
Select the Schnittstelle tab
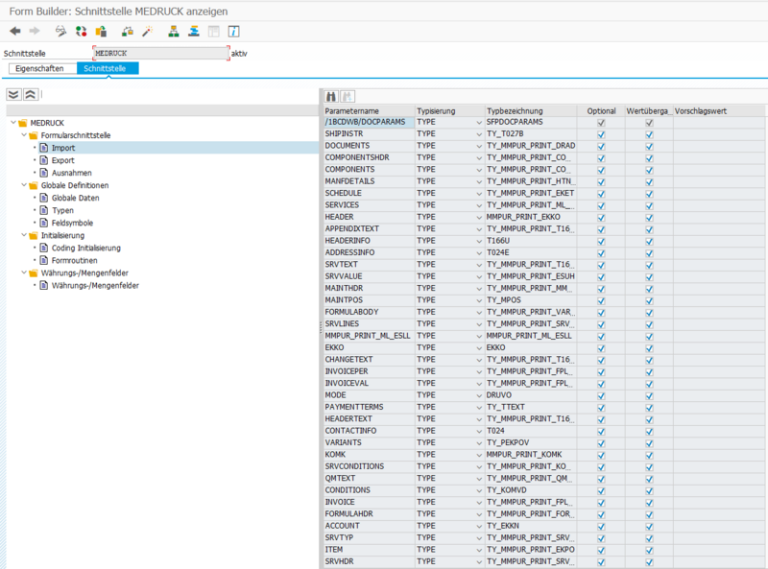pos(108,69)
